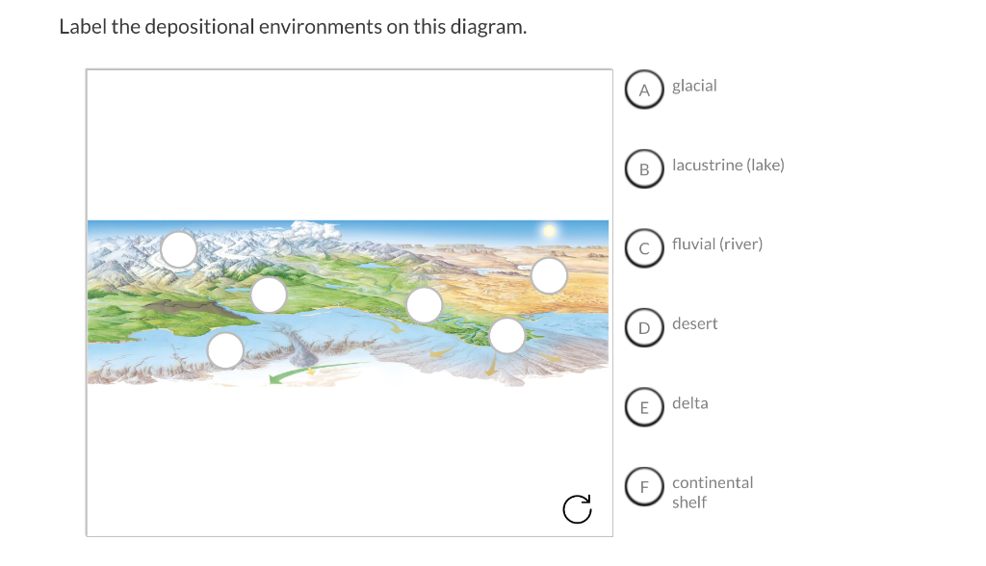Click the circular reset arrow icon

(x=577, y=509)
